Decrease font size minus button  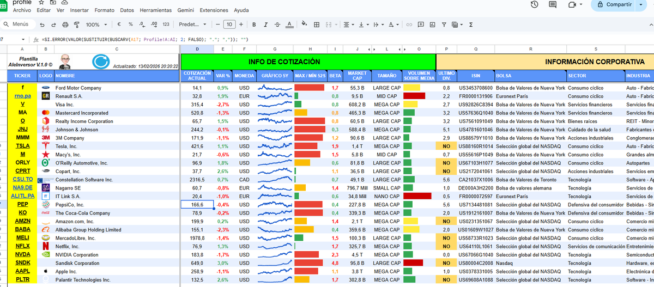click(217, 25)
